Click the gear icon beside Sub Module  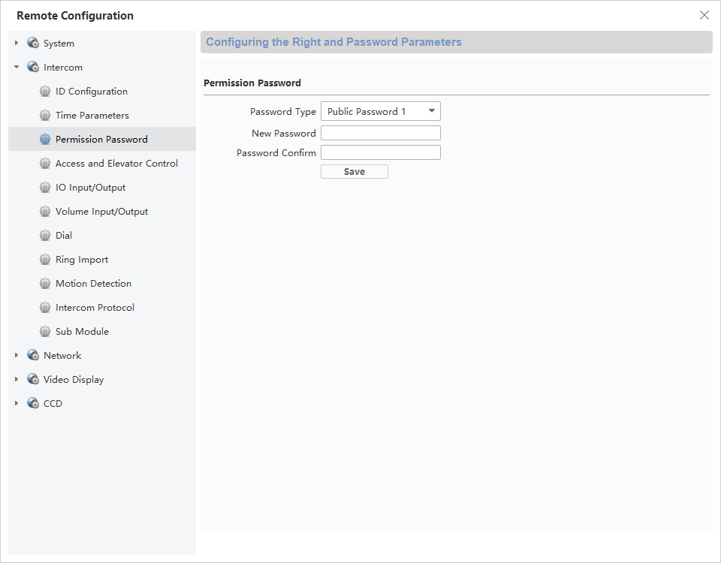pos(45,332)
